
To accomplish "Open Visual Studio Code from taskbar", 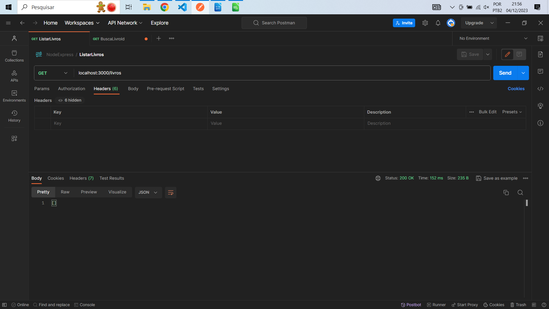I will (x=182, y=7).
